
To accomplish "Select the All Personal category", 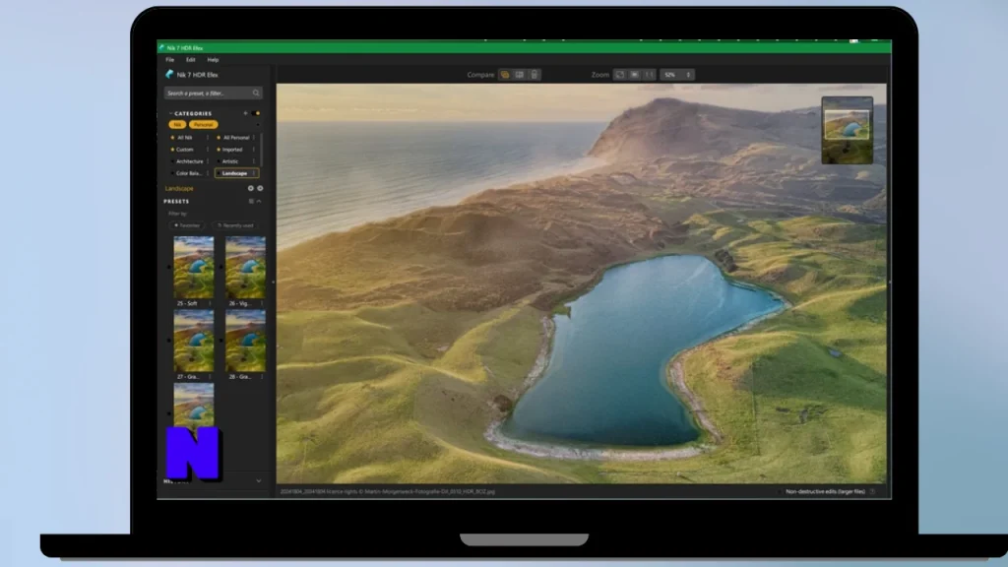I will (236, 138).
